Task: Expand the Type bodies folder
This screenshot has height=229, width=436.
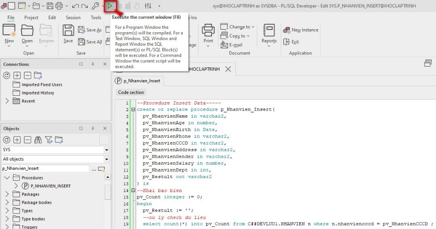Action: (7, 219)
